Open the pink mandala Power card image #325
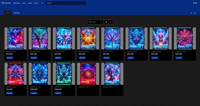Screen dimensions: 200x106 [x=185, y=38]
